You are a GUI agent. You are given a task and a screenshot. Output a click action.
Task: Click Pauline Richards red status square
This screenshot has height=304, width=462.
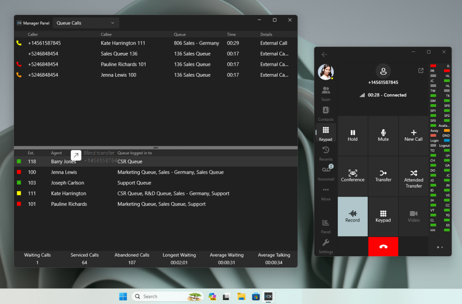19,204
